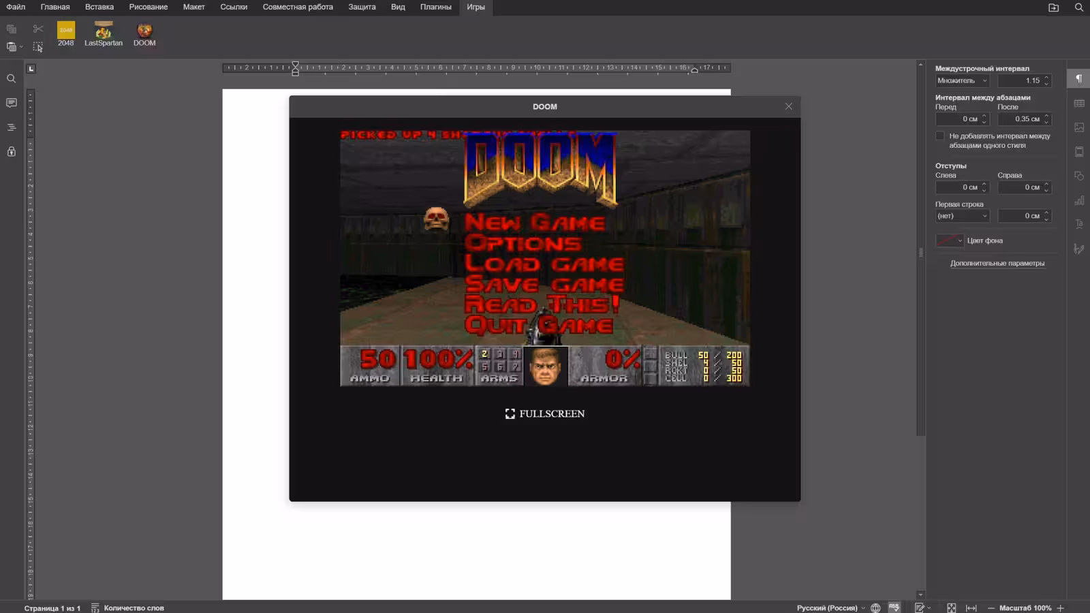This screenshot has width=1090, height=613.
Task: Switch to the Ссылки tab
Action: click(234, 7)
